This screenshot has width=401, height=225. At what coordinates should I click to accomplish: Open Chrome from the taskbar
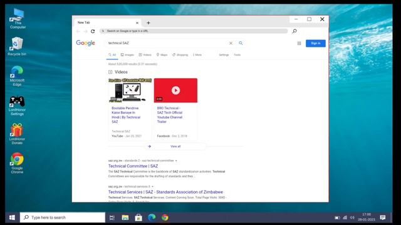click(x=165, y=217)
